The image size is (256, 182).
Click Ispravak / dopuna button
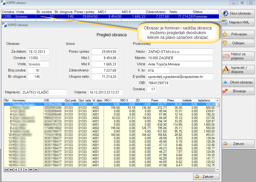pyautogui.click(x=238, y=70)
